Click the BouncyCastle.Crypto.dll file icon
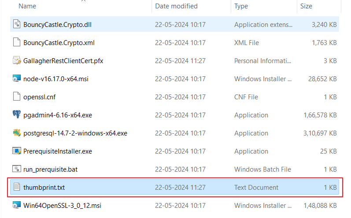 (x=17, y=25)
